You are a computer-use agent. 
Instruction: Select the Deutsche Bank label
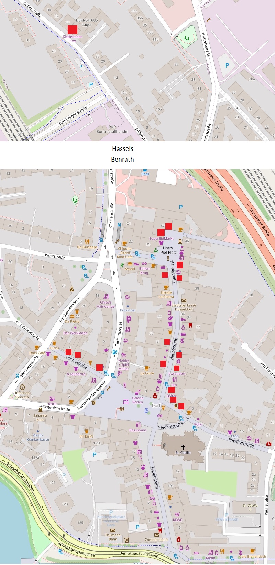[x=113, y=537]
